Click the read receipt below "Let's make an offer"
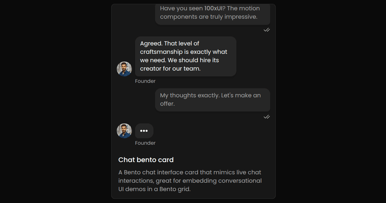Viewport: 386px width, 203px height. (267, 117)
